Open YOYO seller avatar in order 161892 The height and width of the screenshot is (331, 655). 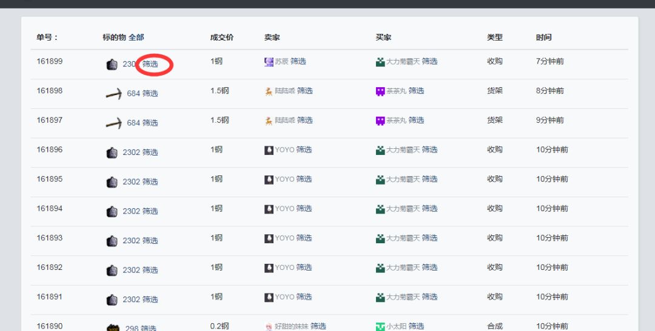[x=269, y=268]
